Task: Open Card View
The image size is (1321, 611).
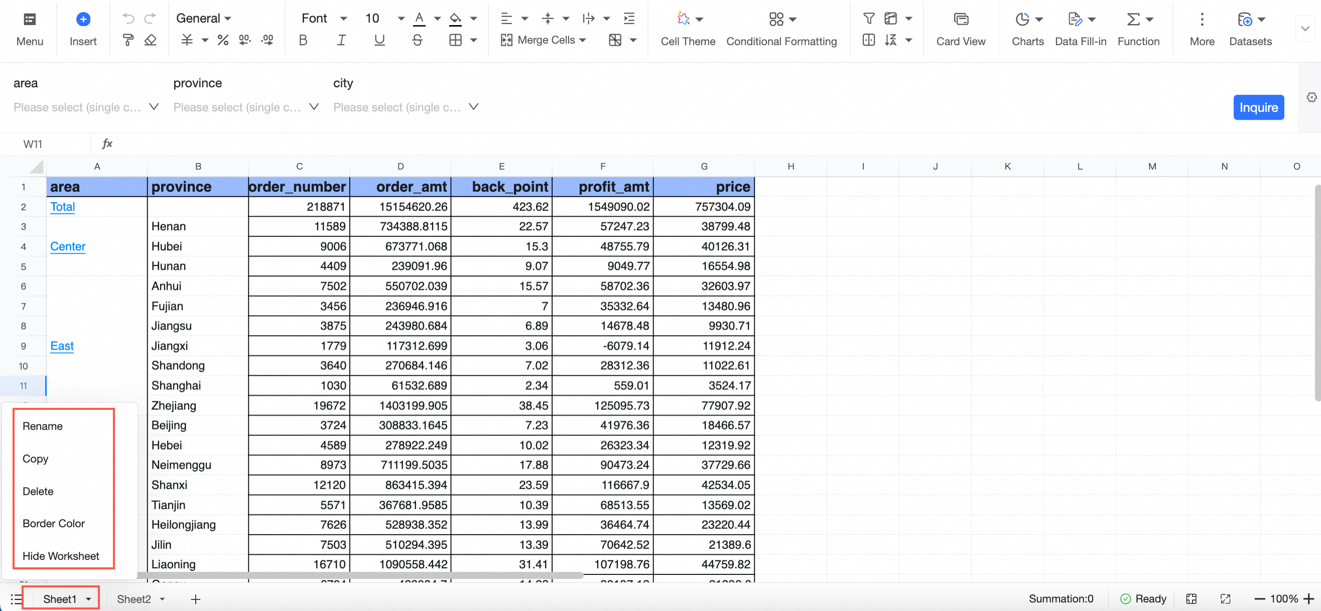Action: point(961,29)
